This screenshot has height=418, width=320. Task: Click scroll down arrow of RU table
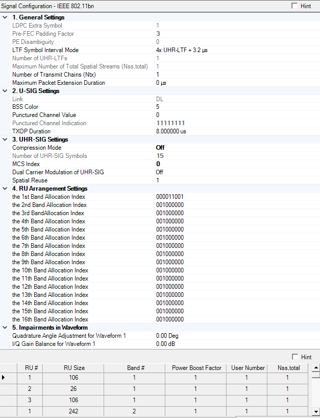pyautogui.click(x=316, y=411)
